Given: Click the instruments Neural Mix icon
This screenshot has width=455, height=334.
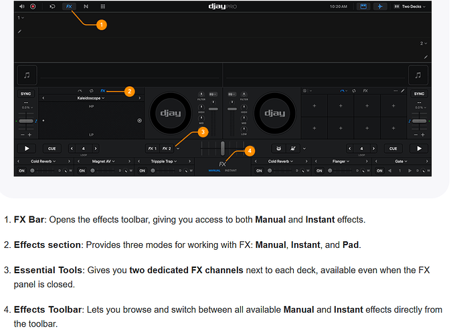Looking at the screenshot, I should [x=293, y=148].
